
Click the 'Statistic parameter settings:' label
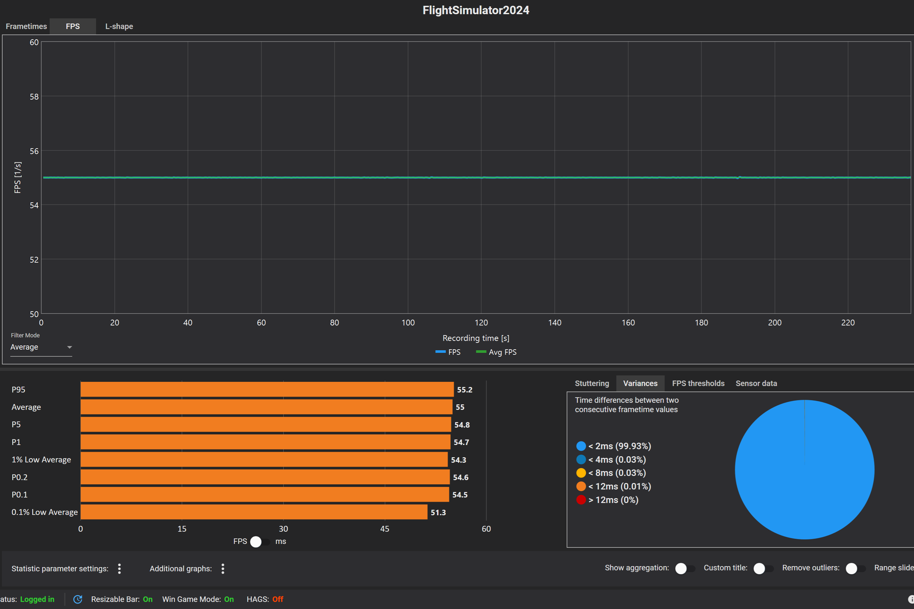[60, 569]
